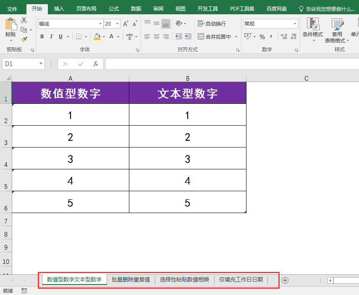Image resolution: width=359 pixels, height=295 pixels.
Task: Open the Name Box D1 dropdown
Action: click(41, 63)
